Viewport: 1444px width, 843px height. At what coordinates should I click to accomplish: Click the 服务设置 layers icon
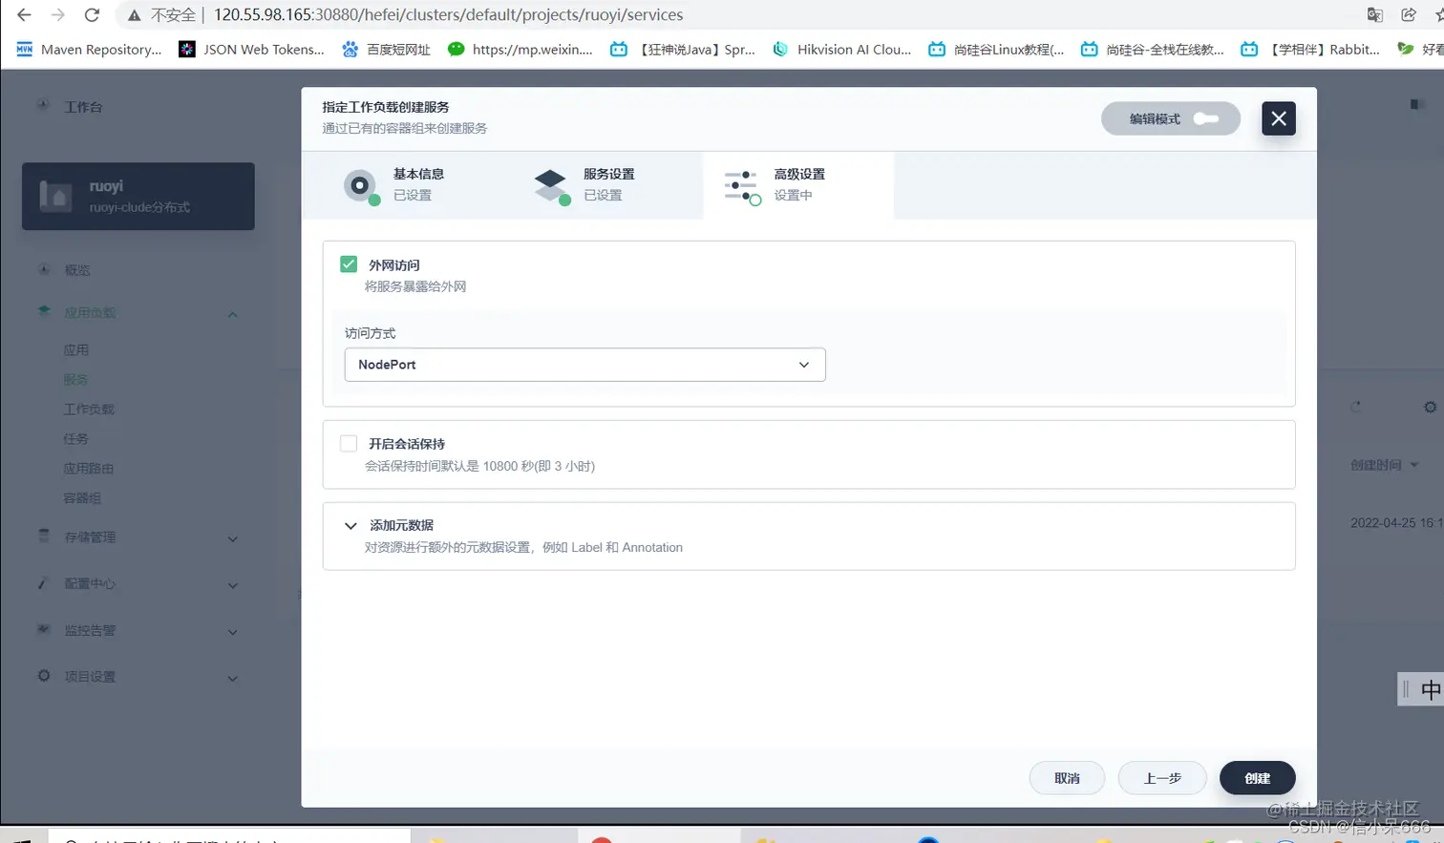tap(551, 185)
